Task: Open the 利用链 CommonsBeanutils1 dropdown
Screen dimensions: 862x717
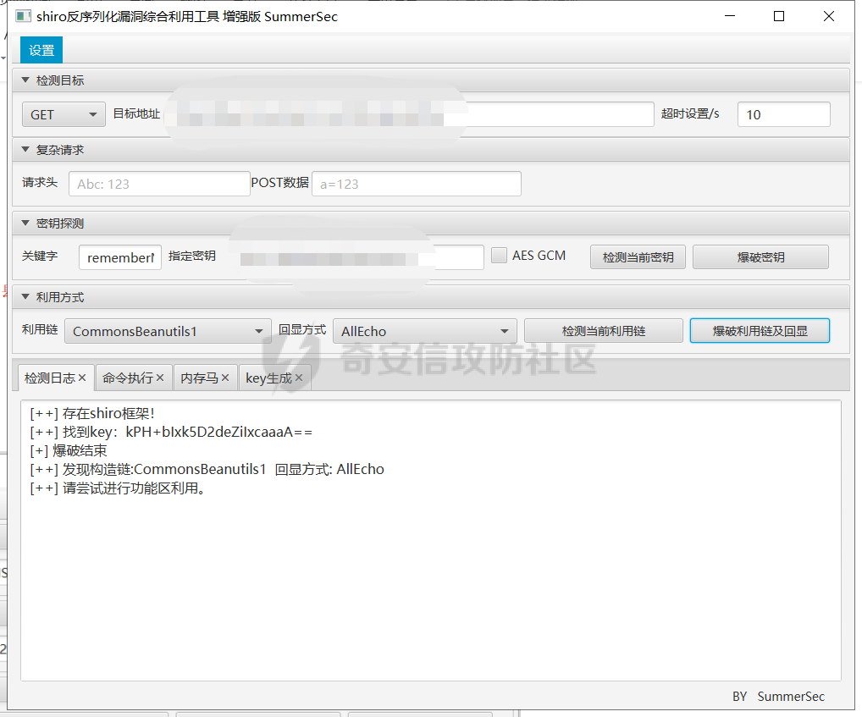Action: 169,331
